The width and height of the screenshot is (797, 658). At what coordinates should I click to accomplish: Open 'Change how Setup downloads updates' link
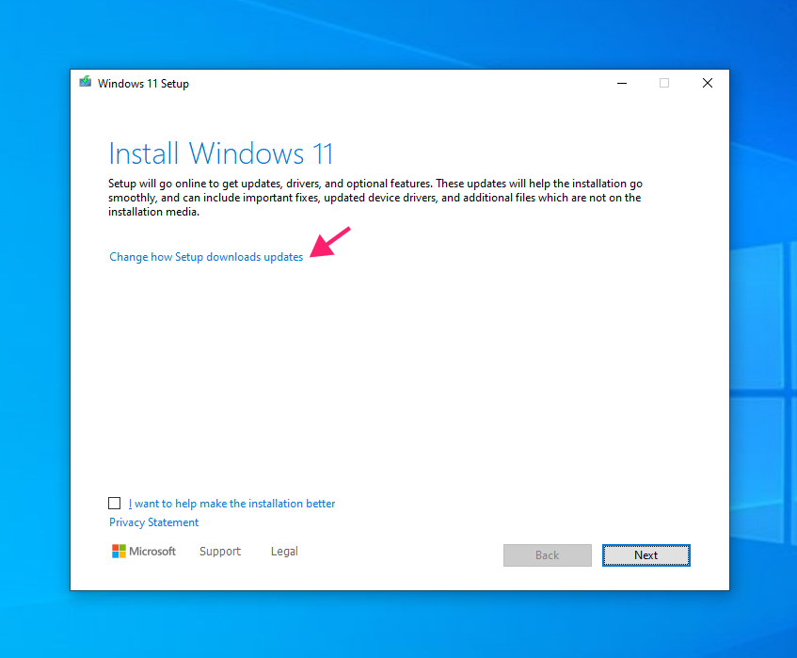coord(206,257)
